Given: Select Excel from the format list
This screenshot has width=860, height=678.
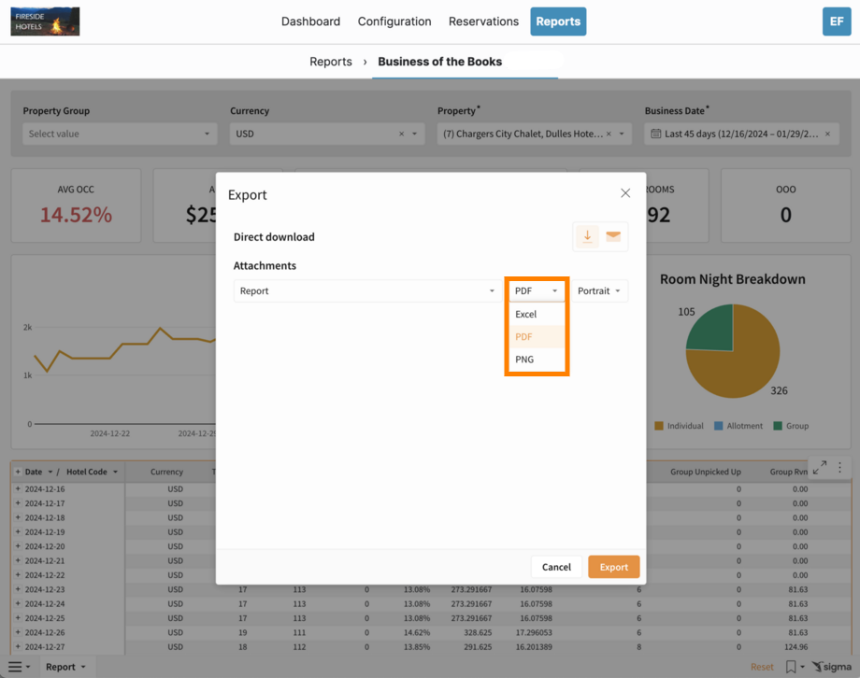Looking at the screenshot, I should [537, 314].
